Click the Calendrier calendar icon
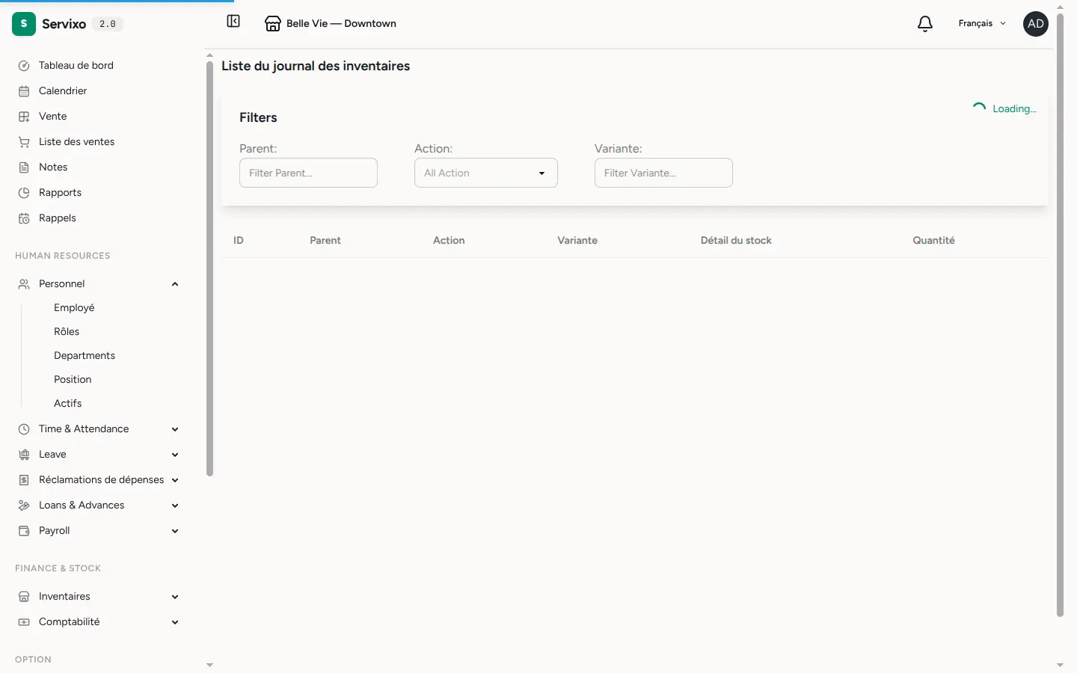 point(24,91)
